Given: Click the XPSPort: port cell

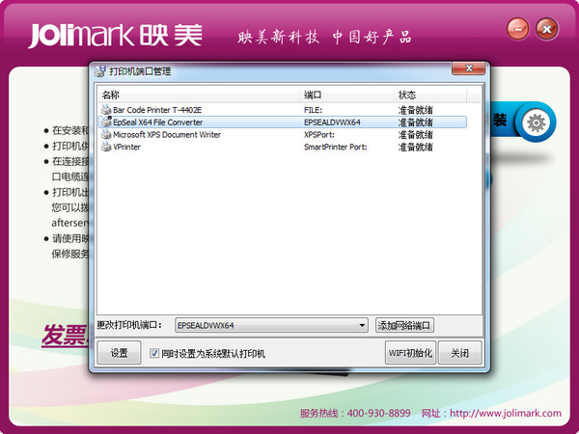Looking at the screenshot, I should pos(319,134).
